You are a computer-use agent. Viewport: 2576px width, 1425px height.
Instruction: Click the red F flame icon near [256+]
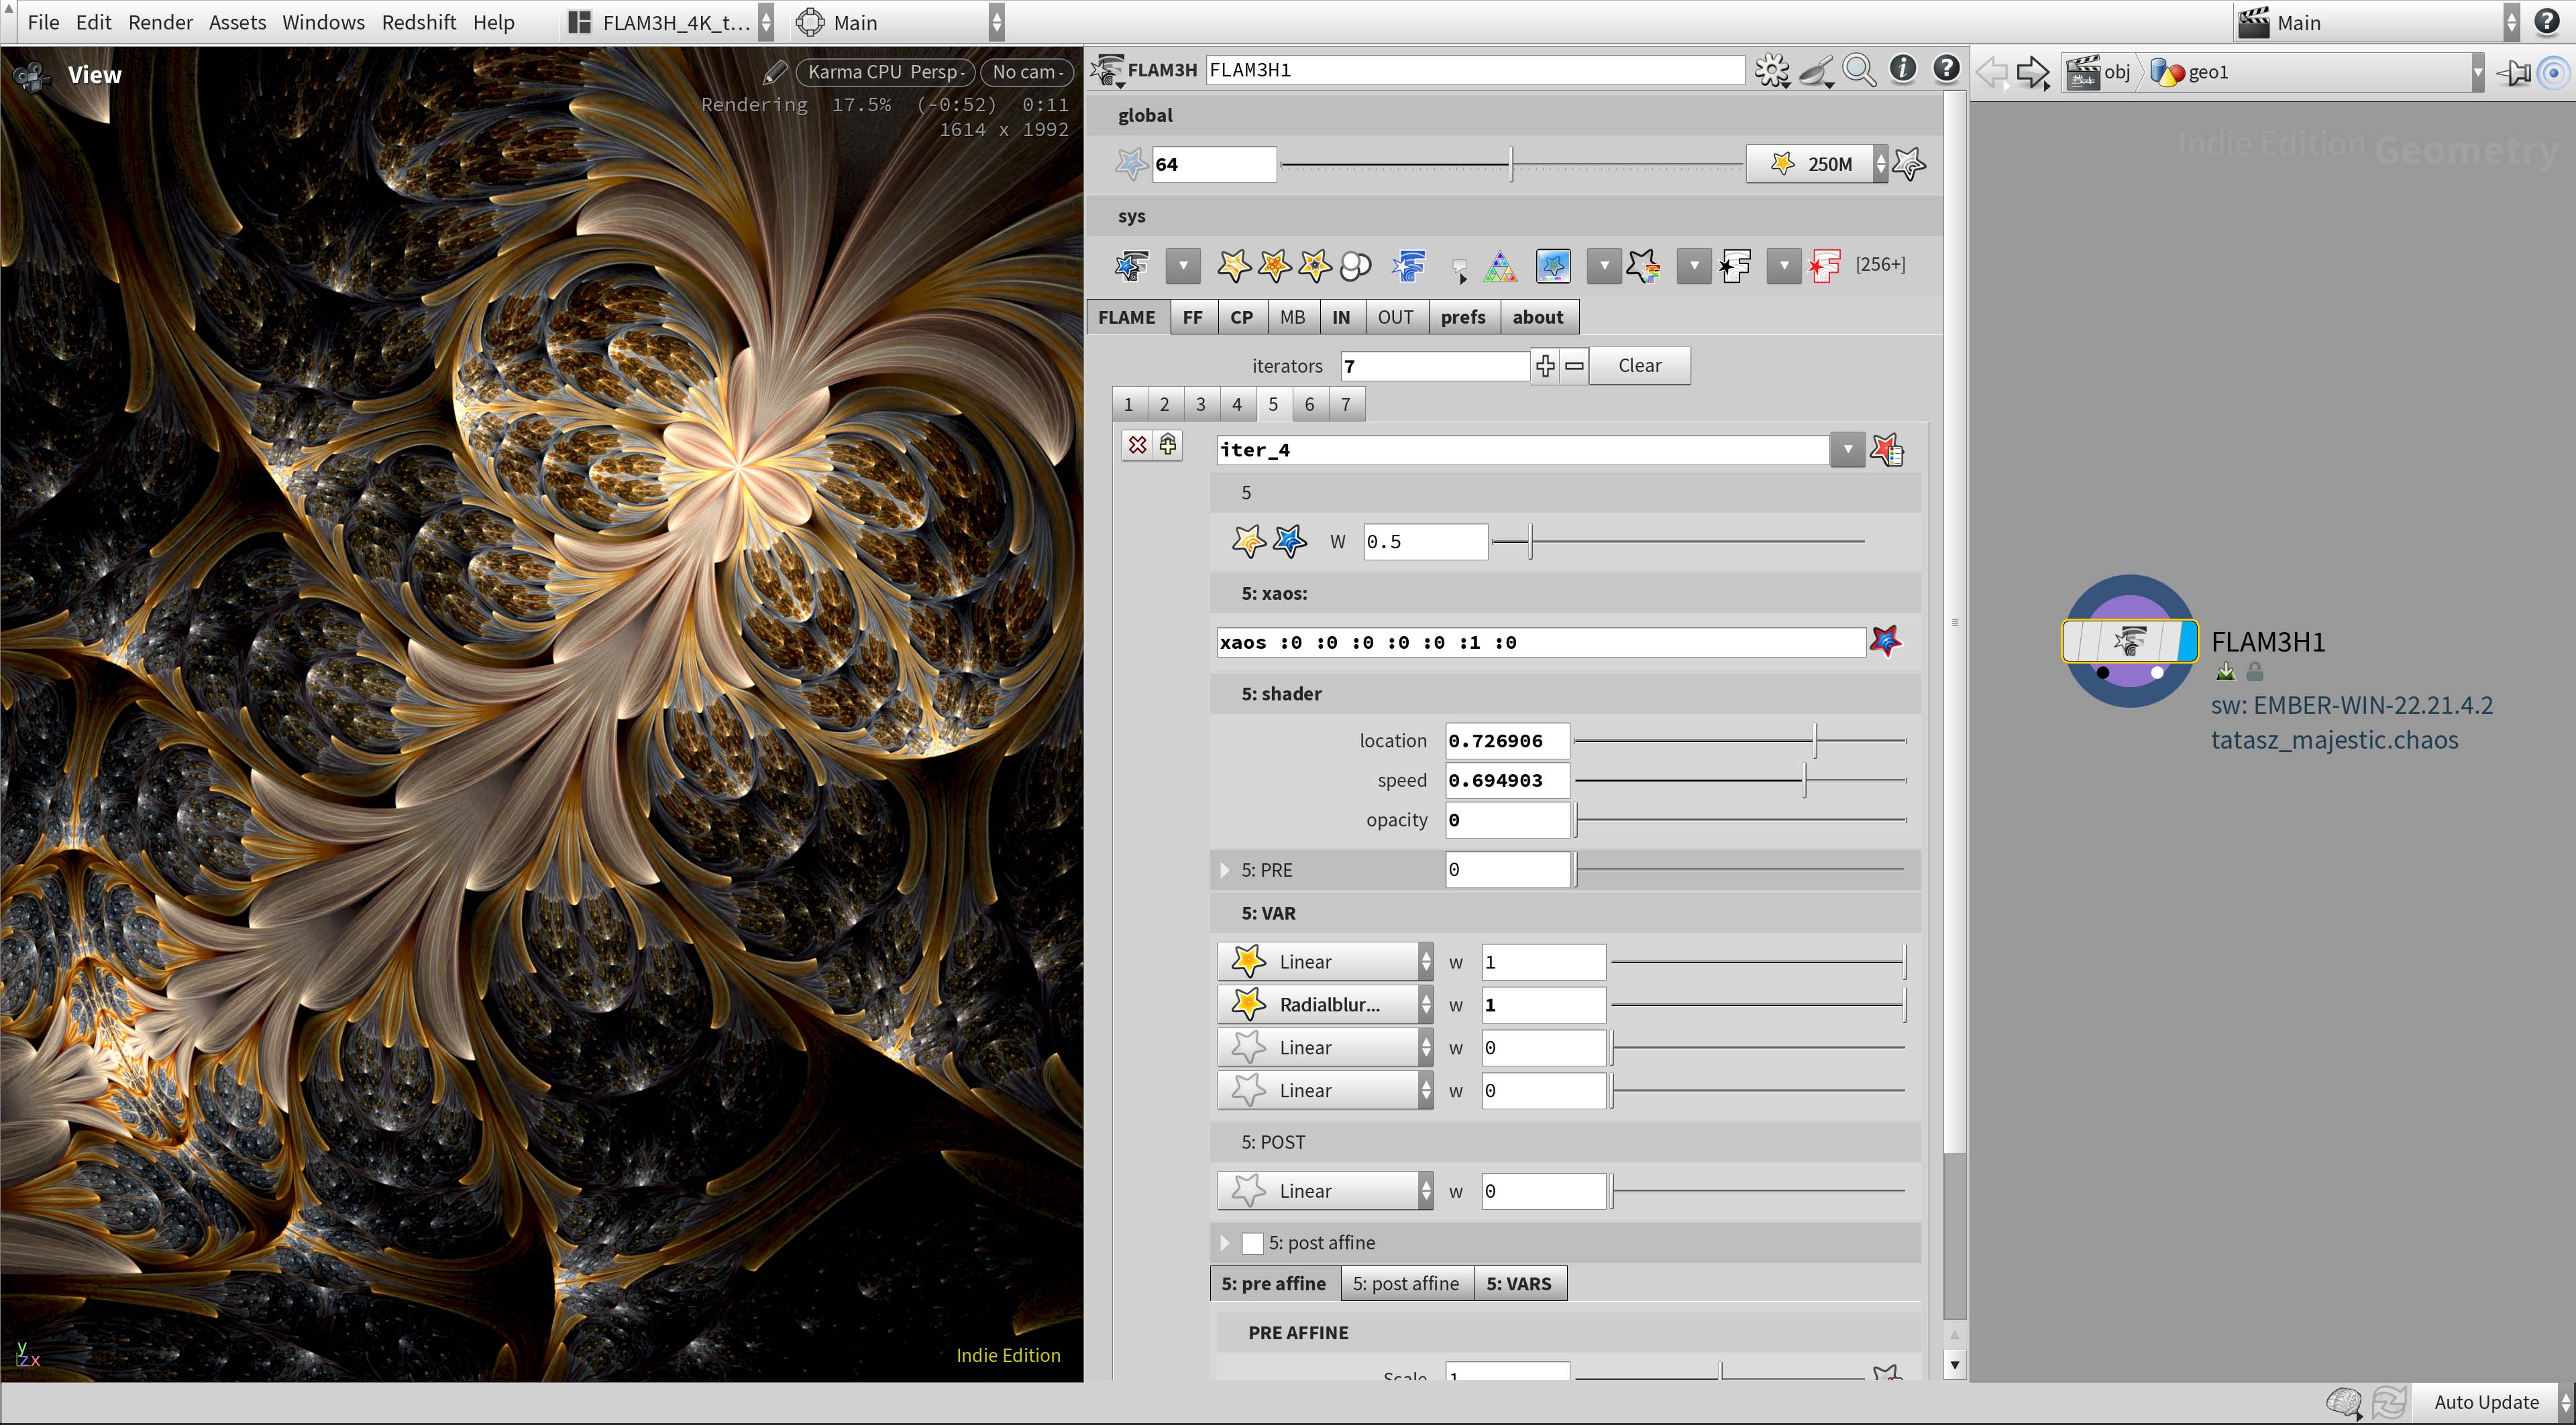click(x=1824, y=266)
